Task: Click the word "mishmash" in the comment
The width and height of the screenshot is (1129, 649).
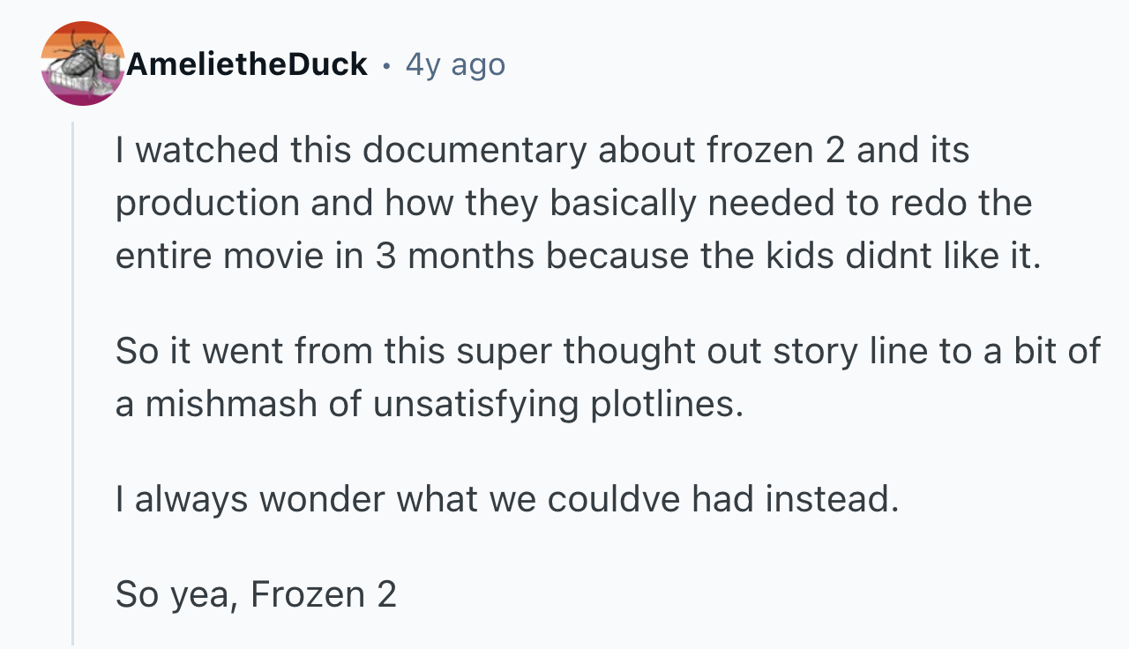Action: 231,404
